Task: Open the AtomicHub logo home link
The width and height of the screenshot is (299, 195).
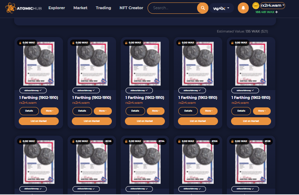Action: [x=23, y=8]
